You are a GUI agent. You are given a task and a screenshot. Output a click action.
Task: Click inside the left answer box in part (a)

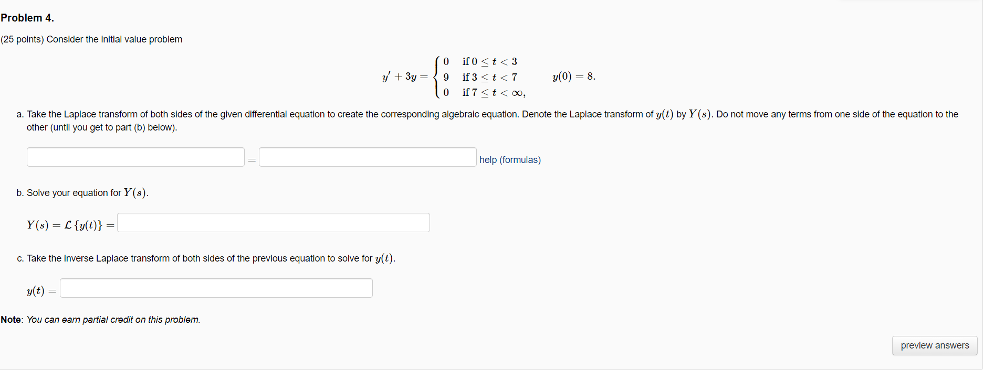135,157
